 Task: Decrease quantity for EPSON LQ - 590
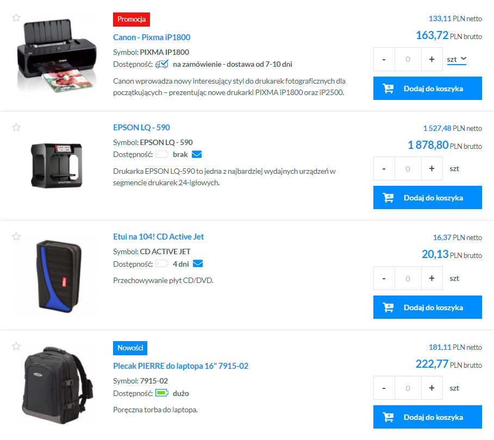[x=384, y=168]
